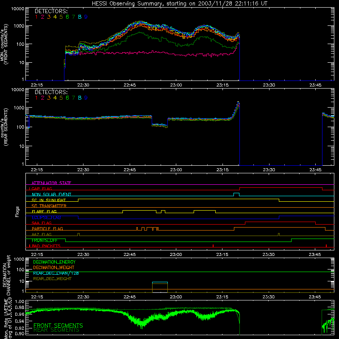339x339 pixels.
Task: Click the REAR_DEC_WEIGHT legend label
Action: pos(52,279)
